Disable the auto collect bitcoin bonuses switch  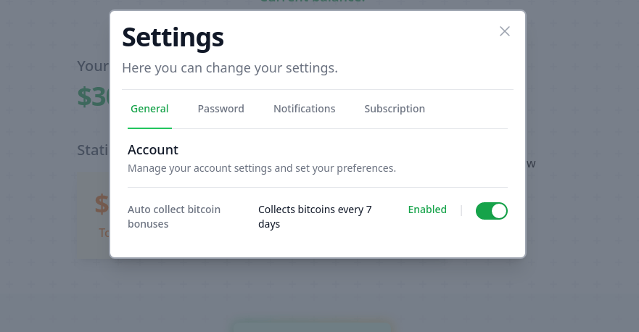(x=491, y=211)
